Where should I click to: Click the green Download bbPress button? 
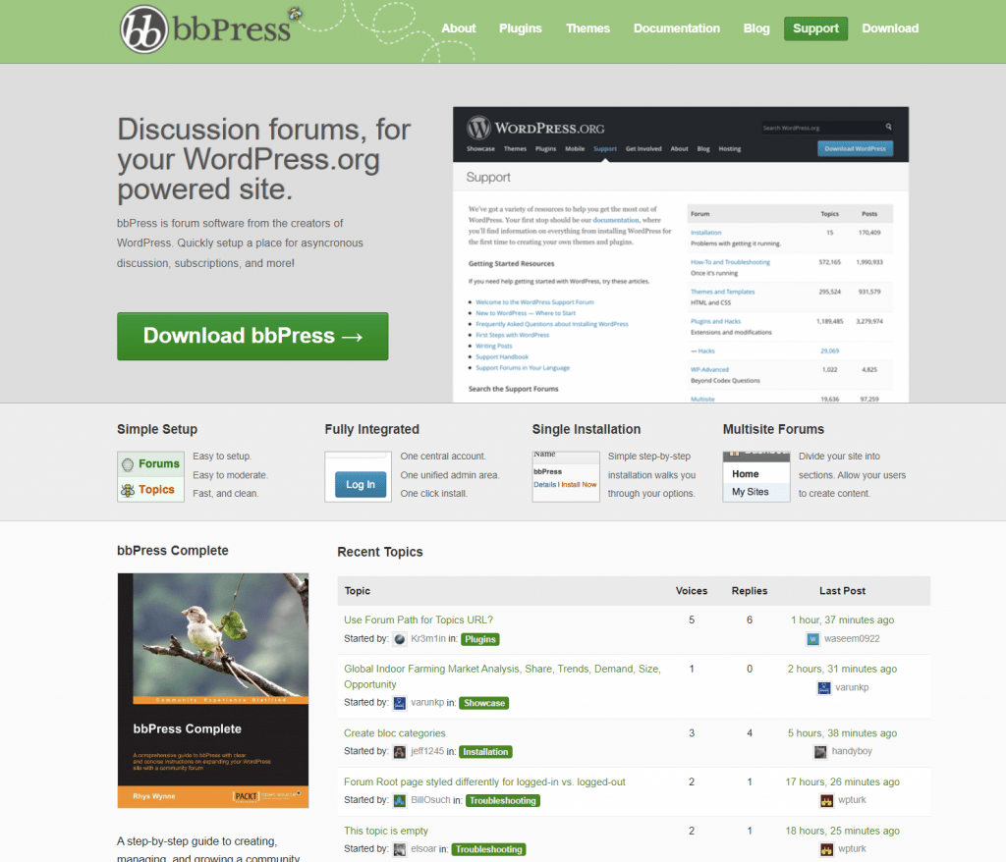[x=252, y=336]
